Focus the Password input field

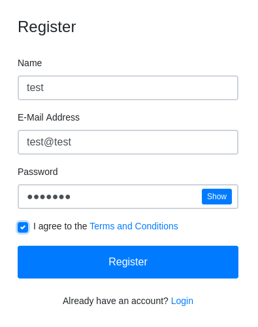[x=110, y=197]
